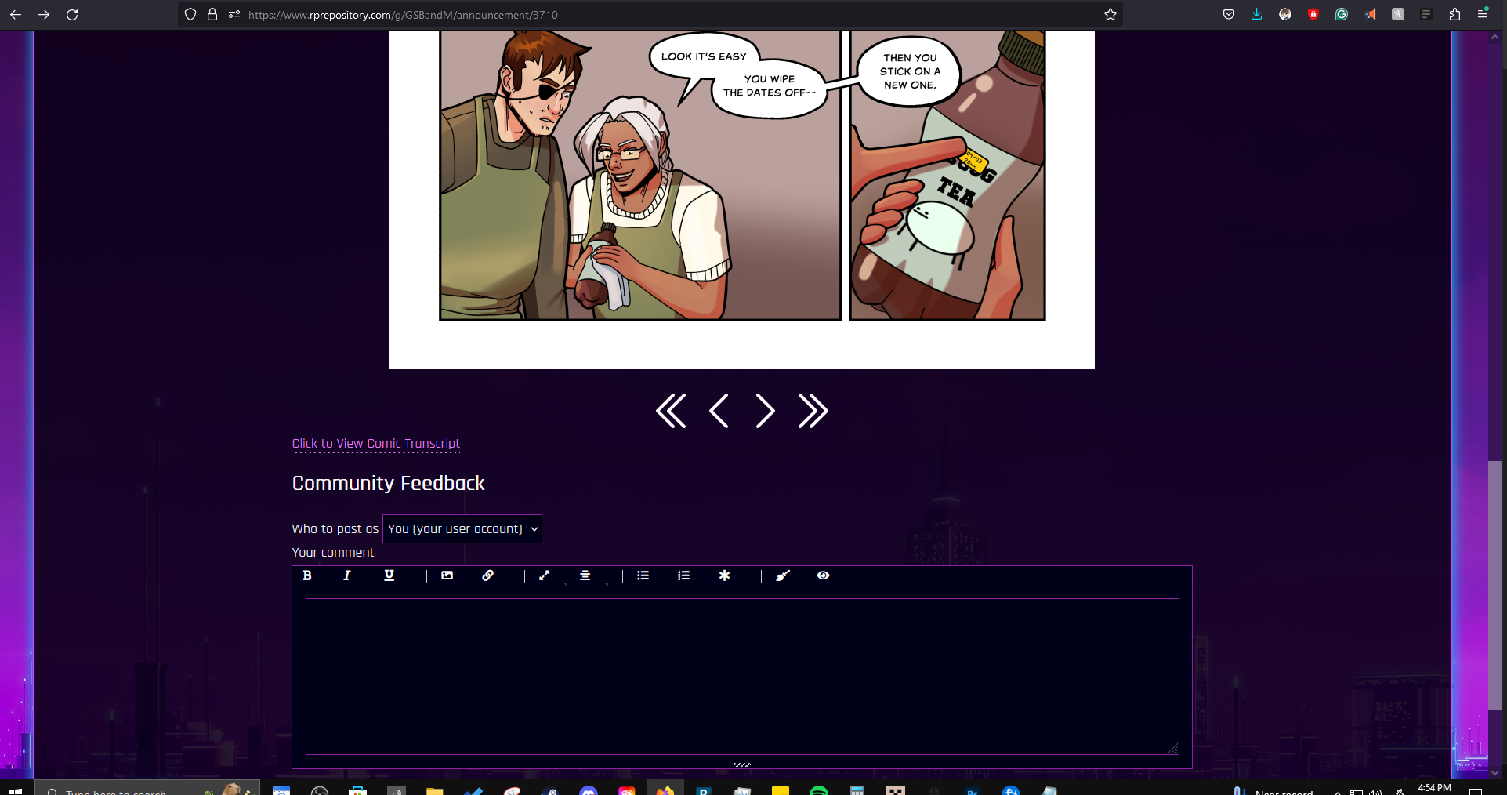The image size is (1507, 795).
Task: Open the avatar extension icon
Action: pyautogui.click(x=1285, y=14)
